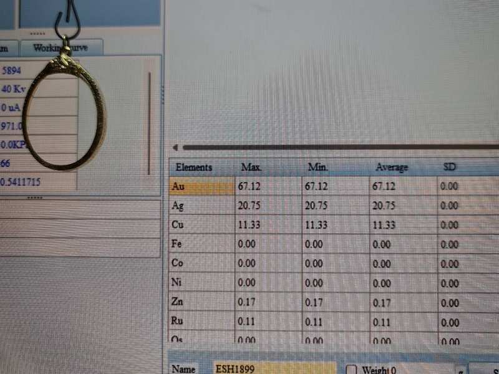Select the Zn element cell
Screen dimensions: 499x374
tap(201, 302)
